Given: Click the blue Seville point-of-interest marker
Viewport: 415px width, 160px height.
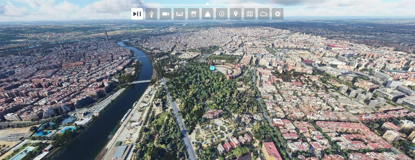Looking at the screenshot, I should 212,68.
